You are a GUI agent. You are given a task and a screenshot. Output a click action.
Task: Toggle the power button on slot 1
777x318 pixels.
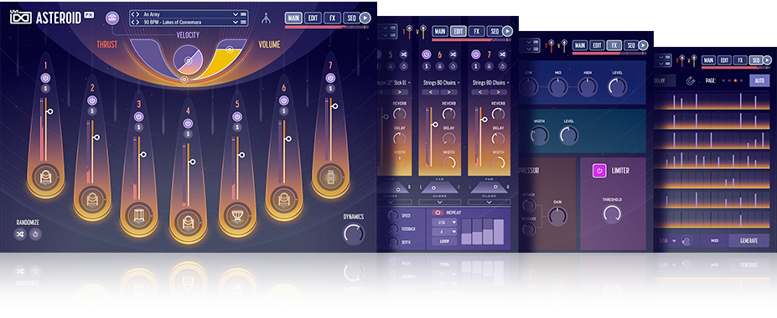[45, 78]
